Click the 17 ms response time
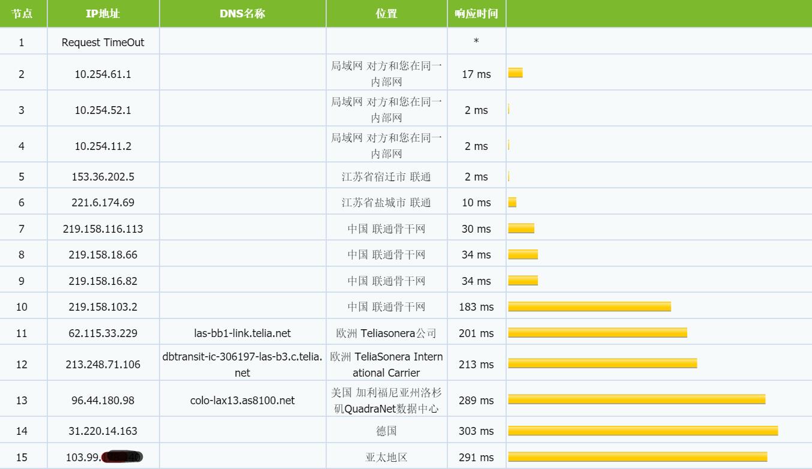This screenshot has height=469, width=812. pos(476,74)
